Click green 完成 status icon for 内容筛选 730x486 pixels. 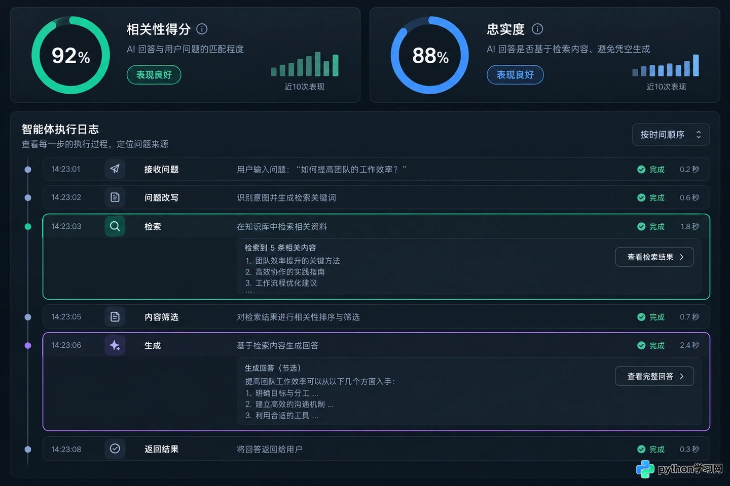[641, 317]
